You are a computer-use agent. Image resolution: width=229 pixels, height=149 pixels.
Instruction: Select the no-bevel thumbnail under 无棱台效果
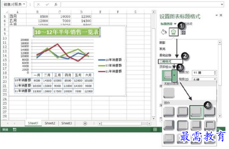click(169, 93)
